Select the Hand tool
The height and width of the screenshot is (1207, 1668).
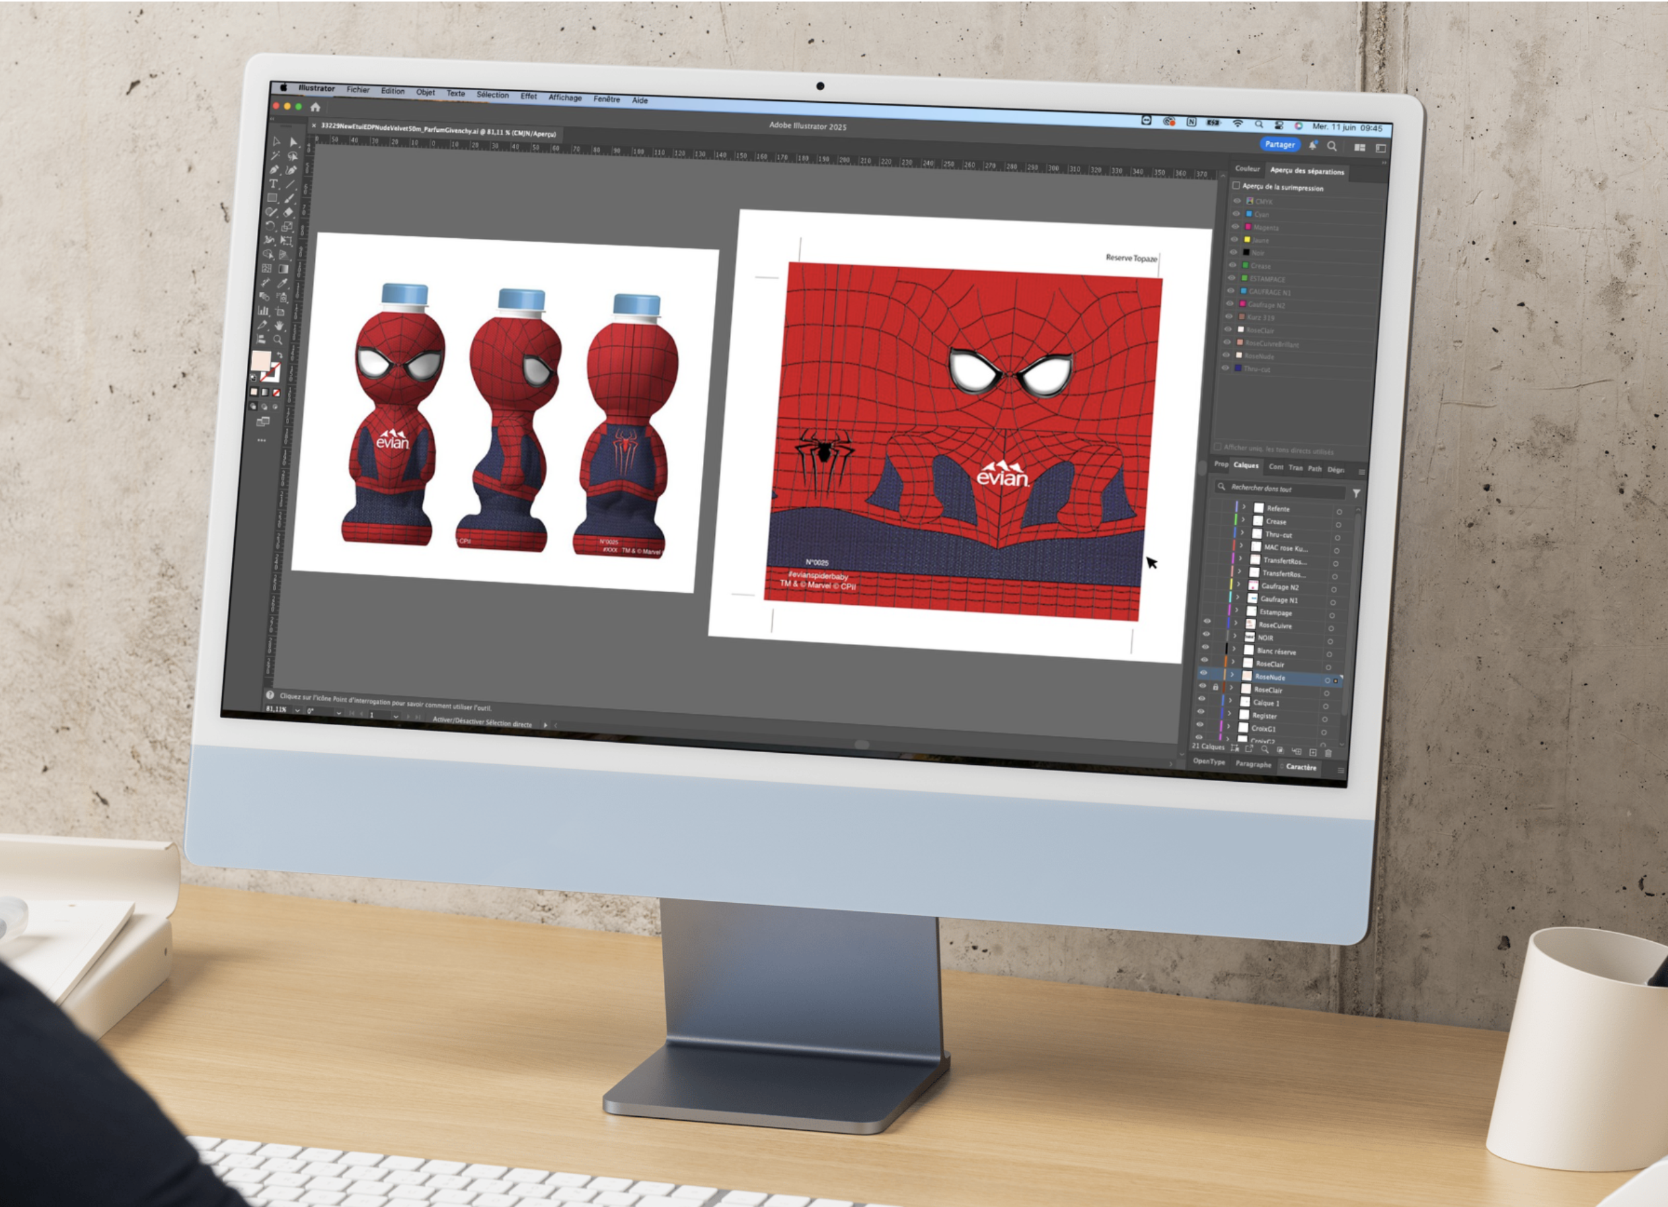280,326
